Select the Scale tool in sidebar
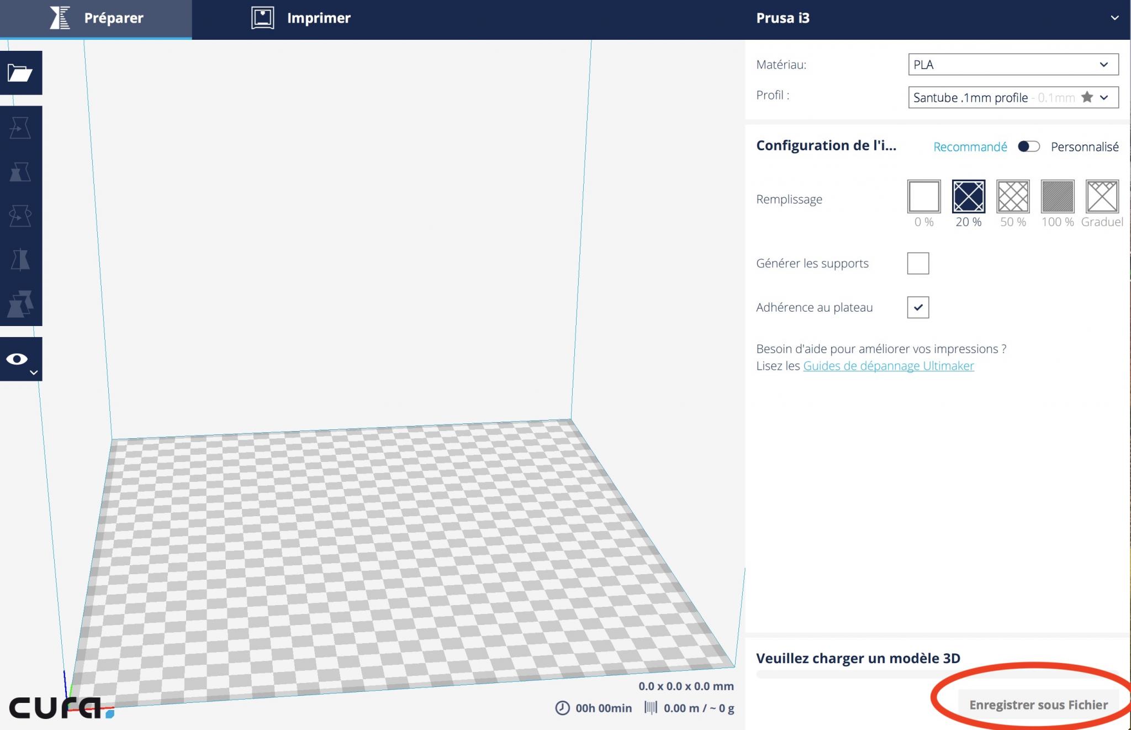Image resolution: width=1131 pixels, height=730 pixels. tap(20, 172)
